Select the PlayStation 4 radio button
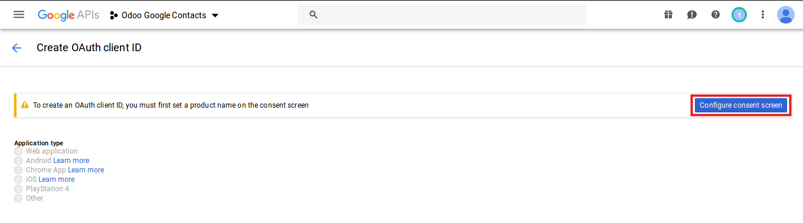This screenshot has width=803, height=223. pyautogui.click(x=18, y=189)
